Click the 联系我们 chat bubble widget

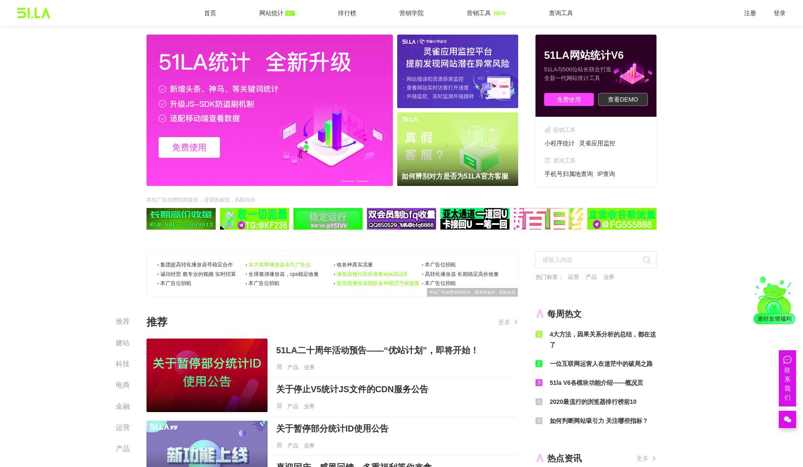(787, 378)
